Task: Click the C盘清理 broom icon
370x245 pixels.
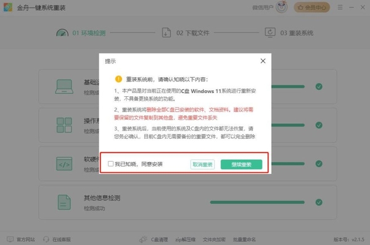Action: (x=143, y=239)
